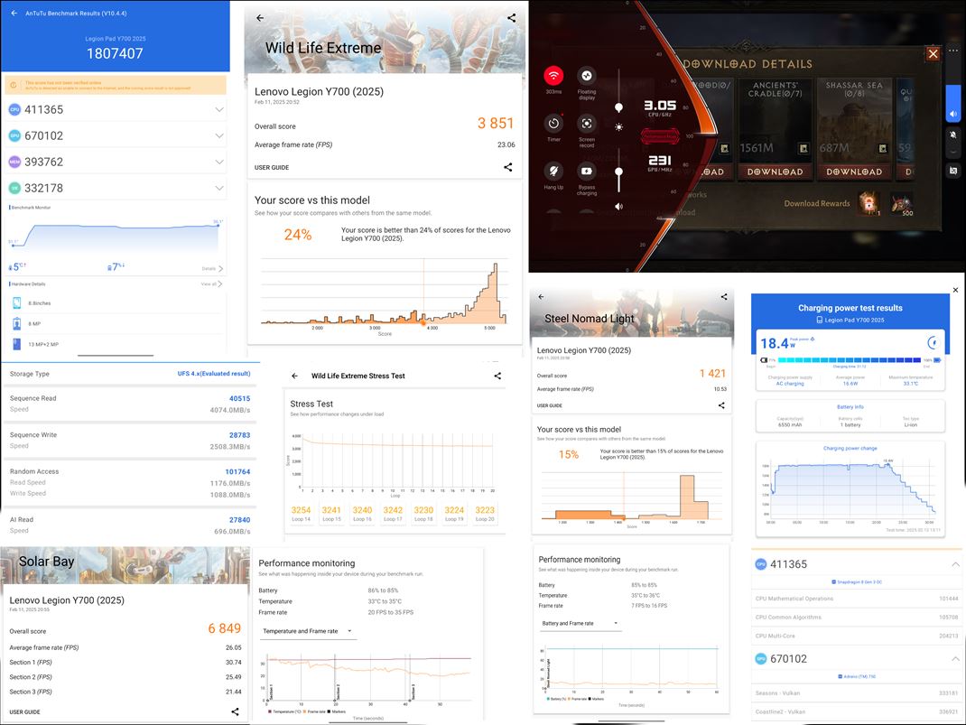Close the Charging power test results
966x725 pixels.
(x=955, y=290)
